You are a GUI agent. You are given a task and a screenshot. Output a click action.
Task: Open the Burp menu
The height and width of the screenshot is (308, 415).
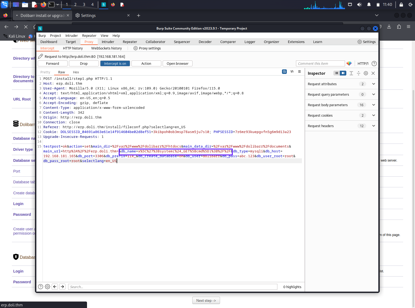pyautogui.click(x=42, y=35)
